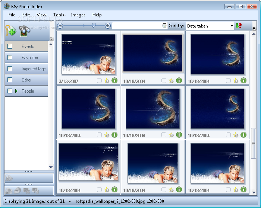The height and width of the screenshot is (208, 261).
Task: Star the bottom-row left thumbnail
Action: 107,189
